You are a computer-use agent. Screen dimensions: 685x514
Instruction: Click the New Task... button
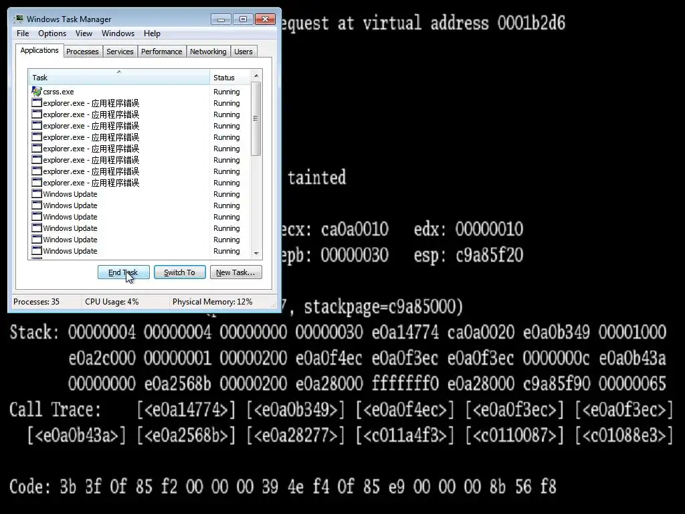(x=235, y=272)
